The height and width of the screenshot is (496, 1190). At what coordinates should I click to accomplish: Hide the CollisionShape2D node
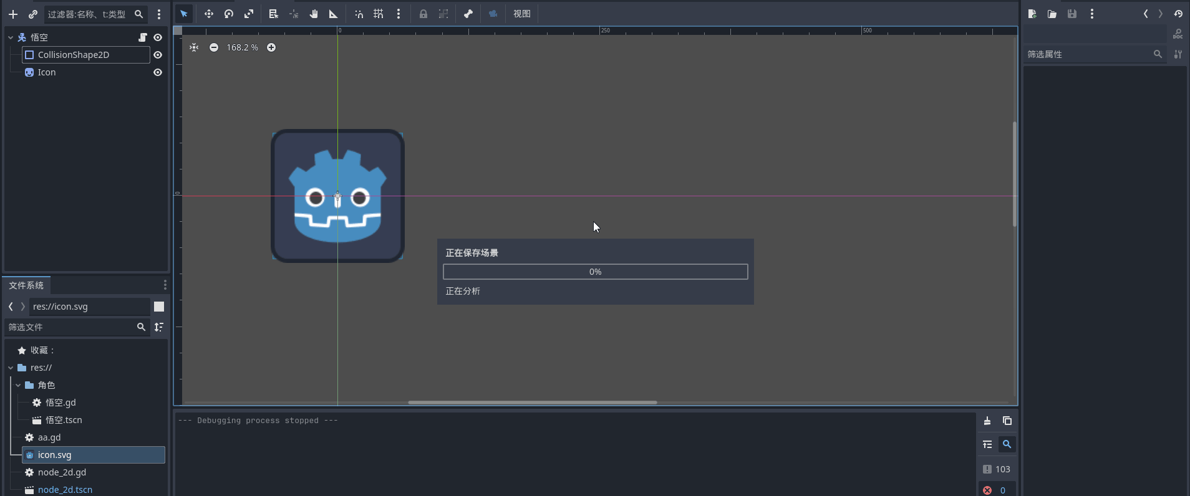coord(158,55)
